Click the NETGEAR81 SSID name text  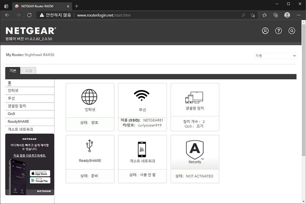click(x=153, y=120)
